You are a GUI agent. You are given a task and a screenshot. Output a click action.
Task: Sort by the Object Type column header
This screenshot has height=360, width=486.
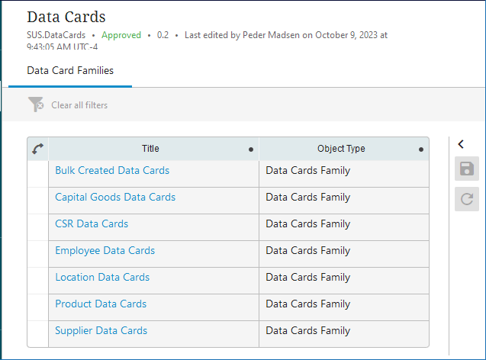point(341,149)
